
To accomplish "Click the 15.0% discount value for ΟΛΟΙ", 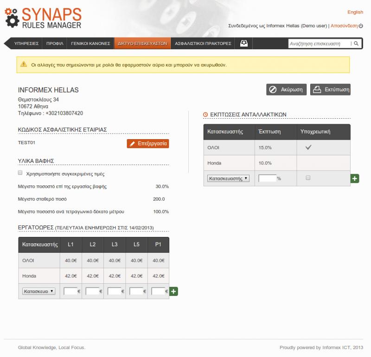I will click(265, 147).
